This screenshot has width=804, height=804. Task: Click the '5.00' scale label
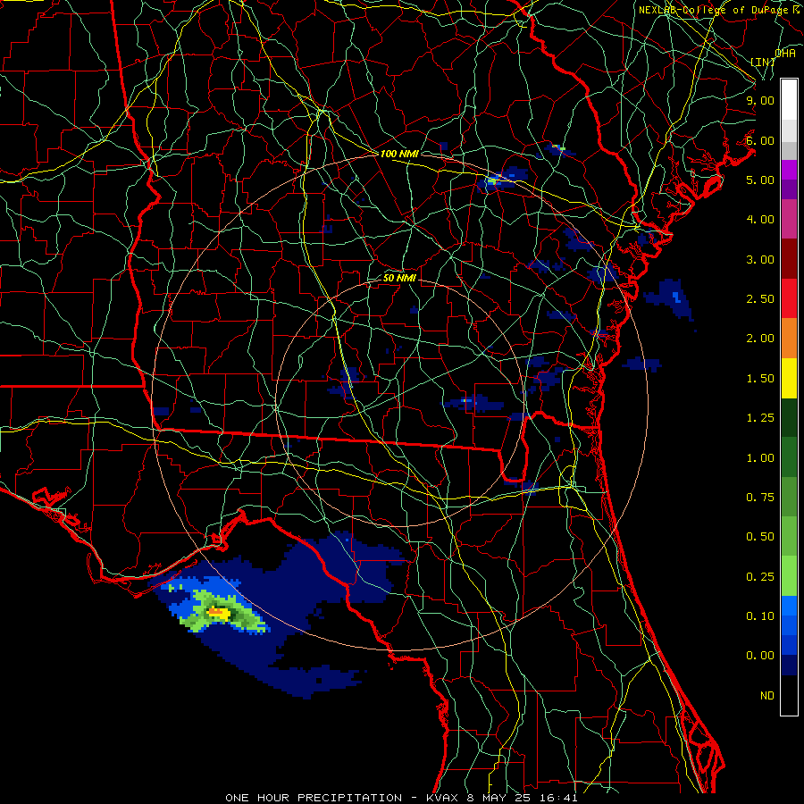coord(760,180)
